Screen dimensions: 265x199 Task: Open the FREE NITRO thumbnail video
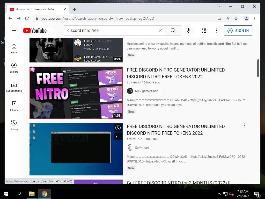tap(76, 93)
